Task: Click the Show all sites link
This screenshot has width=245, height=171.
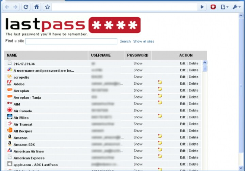Action: tap(144, 41)
